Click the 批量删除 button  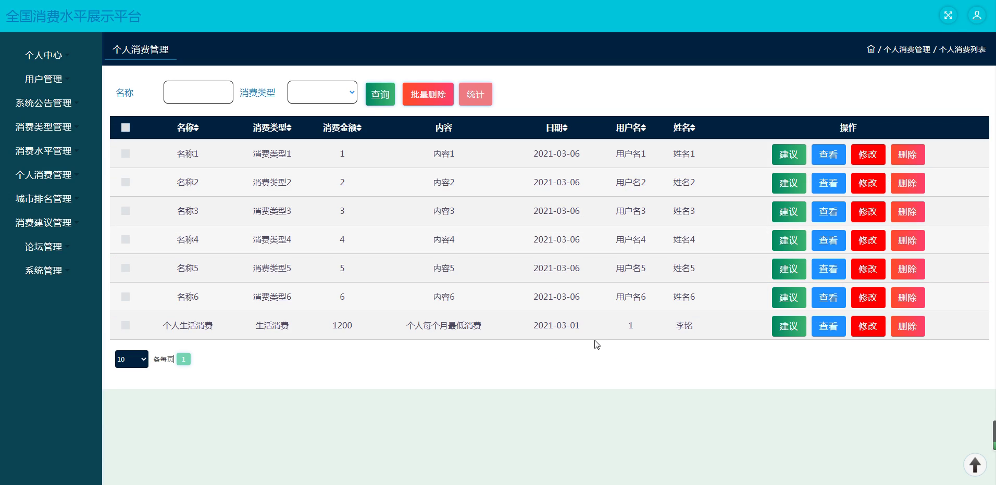point(428,94)
